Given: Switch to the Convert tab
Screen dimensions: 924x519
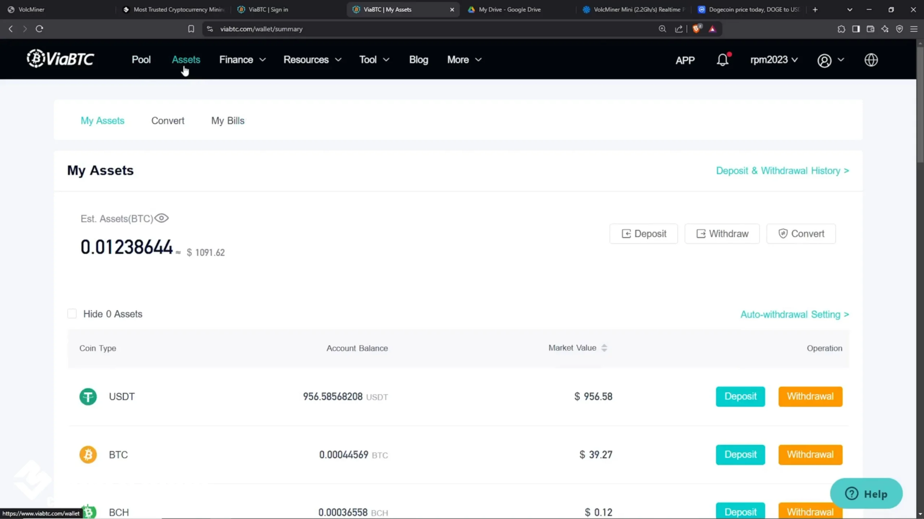Looking at the screenshot, I should [167, 120].
